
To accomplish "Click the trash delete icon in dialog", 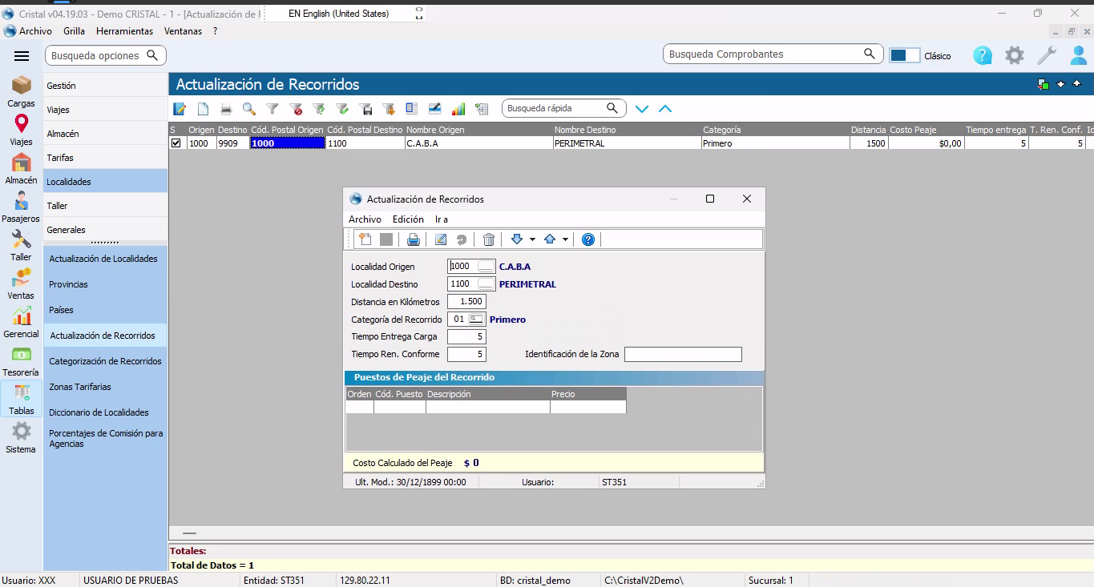I will click(488, 239).
